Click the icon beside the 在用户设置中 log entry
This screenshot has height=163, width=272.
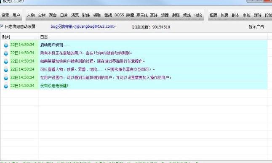[6, 78]
